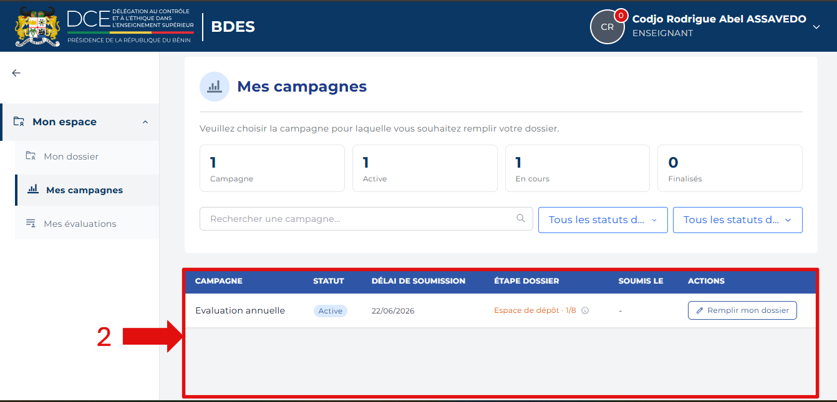Click the Mes évaluations list icon

coord(31,223)
